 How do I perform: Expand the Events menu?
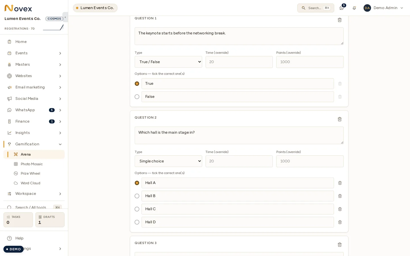point(34,53)
